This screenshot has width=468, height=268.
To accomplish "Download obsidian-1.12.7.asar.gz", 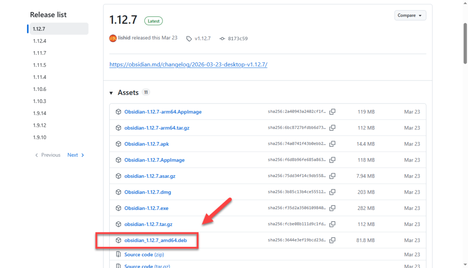I will (150, 176).
